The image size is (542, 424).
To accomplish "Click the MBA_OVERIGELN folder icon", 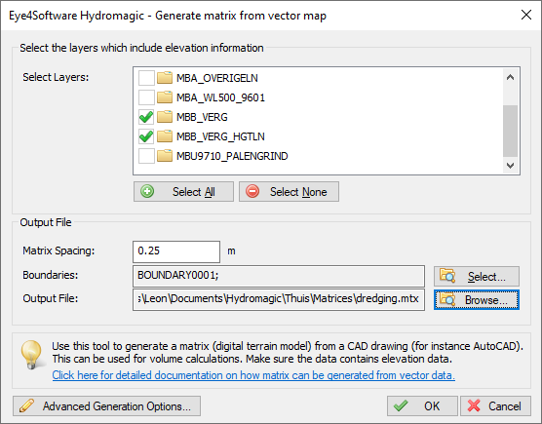I will pos(165,78).
